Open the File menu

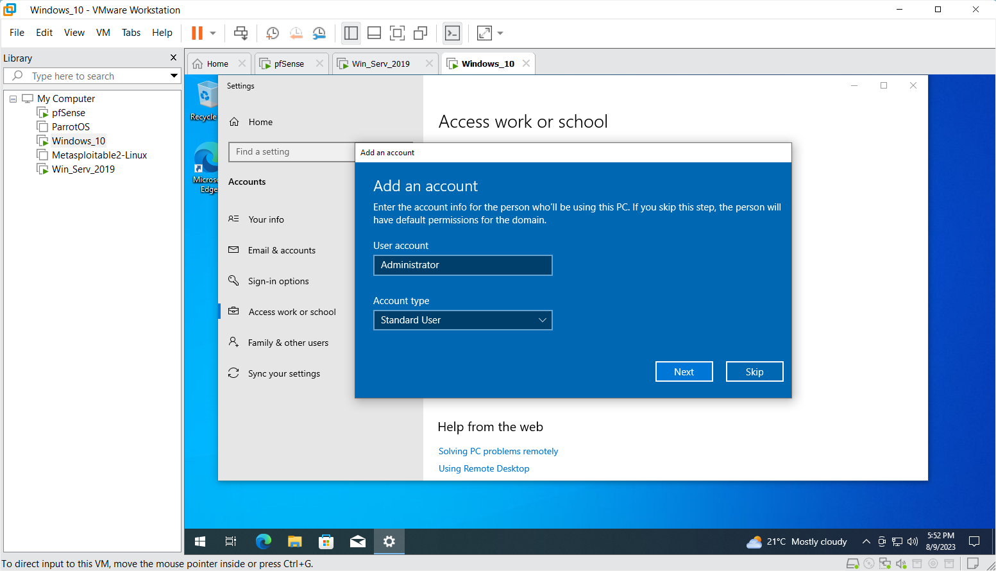[x=17, y=33]
